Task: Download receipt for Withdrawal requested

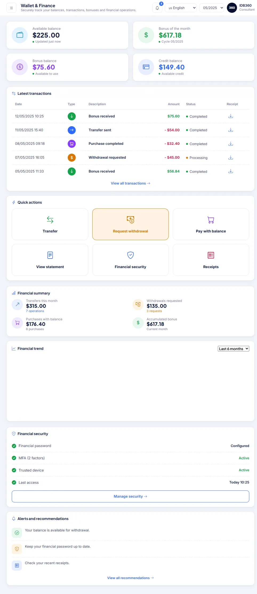Action: pyautogui.click(x=231, y=158)
